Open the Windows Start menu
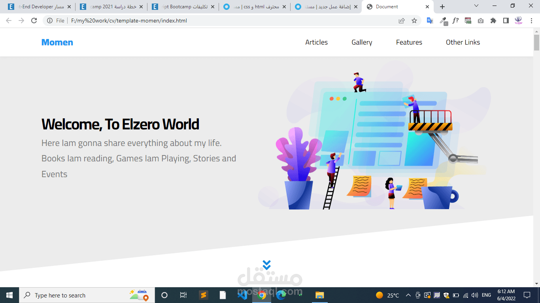The width and height of the screenshot is (540, 303). (x=9, y=295)
